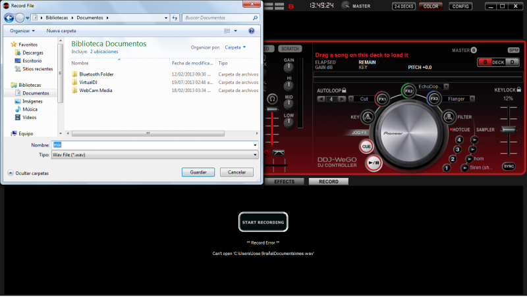Toggle the KEYLOCK lock

point(519,89)
